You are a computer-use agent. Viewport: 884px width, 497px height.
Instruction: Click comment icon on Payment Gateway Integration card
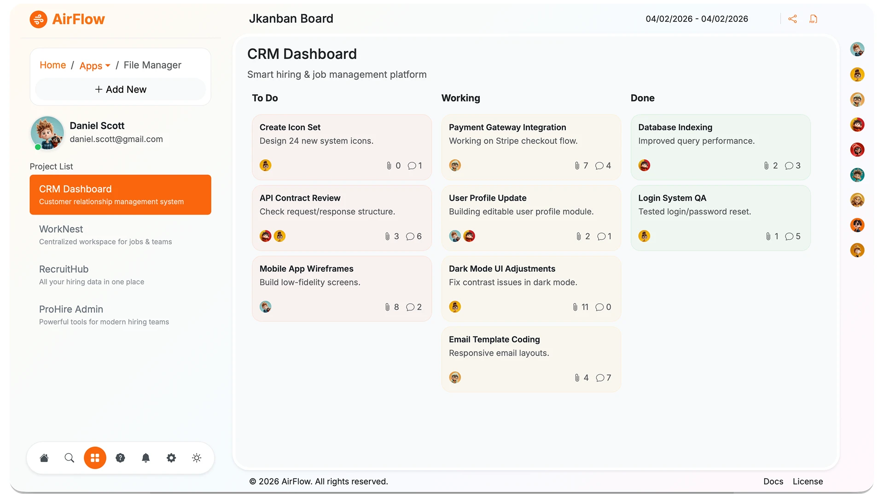pyautogui.click(x=599, y=166)
